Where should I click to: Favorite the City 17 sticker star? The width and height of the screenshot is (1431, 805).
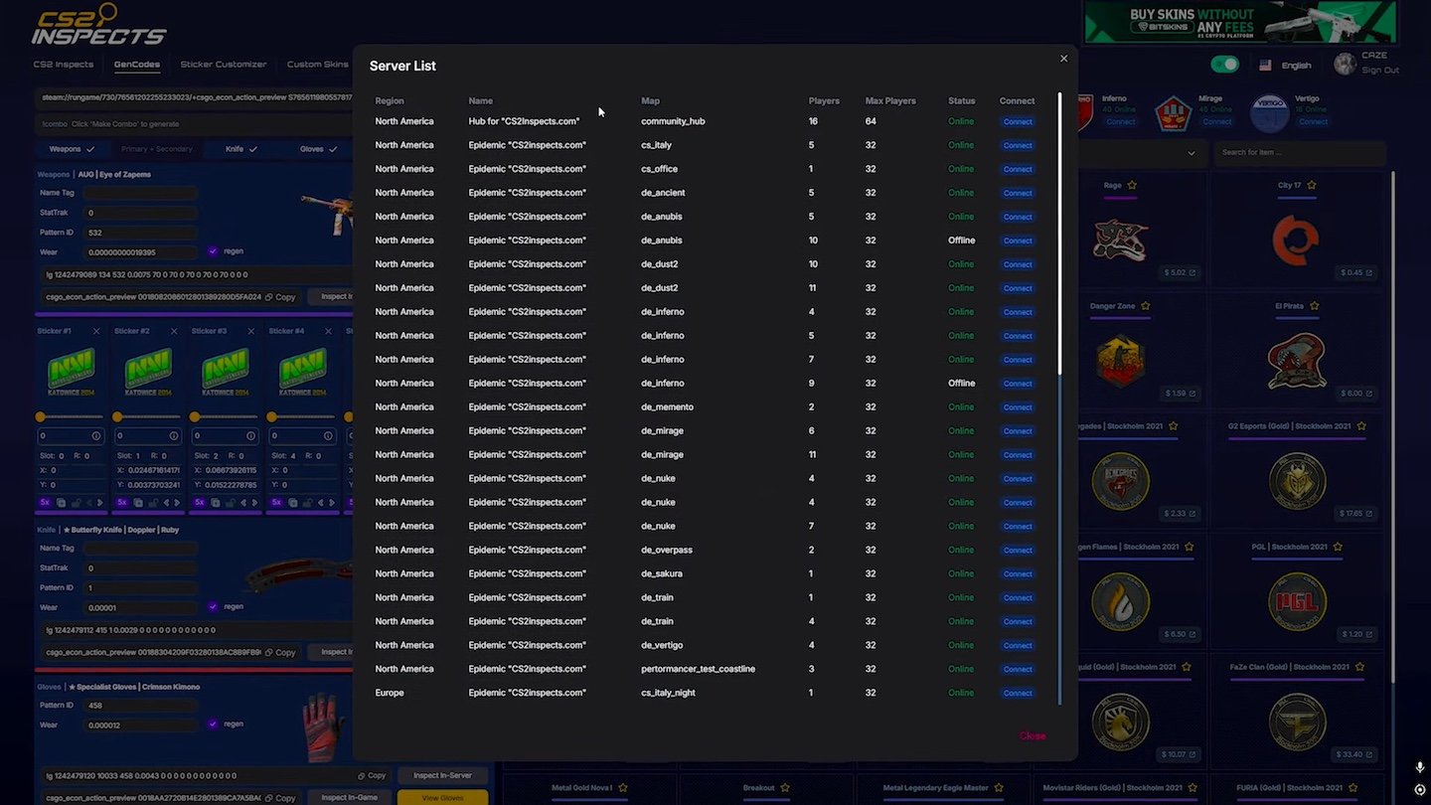pyautogui.click(x=1312, y=185)
